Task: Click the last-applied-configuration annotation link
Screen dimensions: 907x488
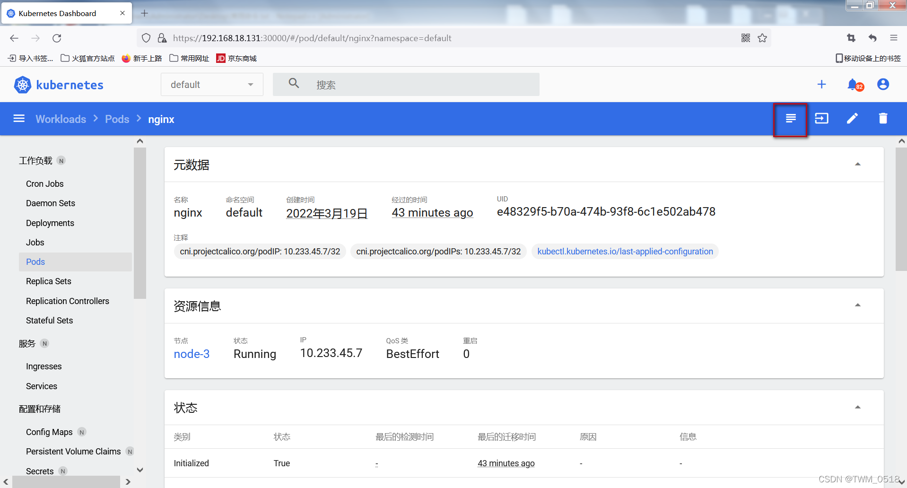Action: point(625,252)
